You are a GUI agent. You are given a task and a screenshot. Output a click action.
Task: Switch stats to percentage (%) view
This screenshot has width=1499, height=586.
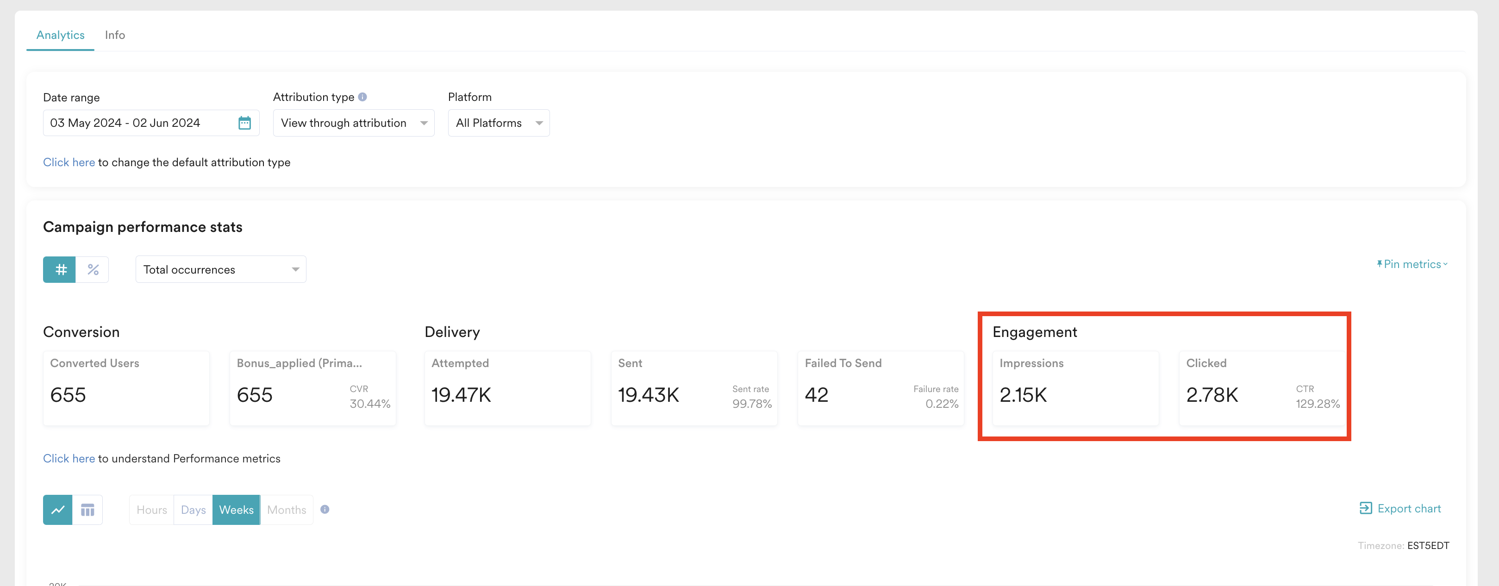click(93, 269)
